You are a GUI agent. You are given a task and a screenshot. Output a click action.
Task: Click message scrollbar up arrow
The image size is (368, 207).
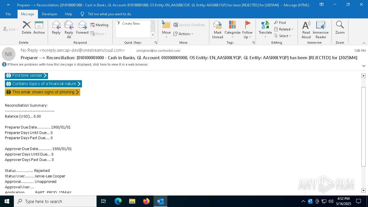click(x=363, y=76)
